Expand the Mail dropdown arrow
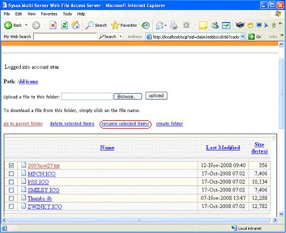 165,25
